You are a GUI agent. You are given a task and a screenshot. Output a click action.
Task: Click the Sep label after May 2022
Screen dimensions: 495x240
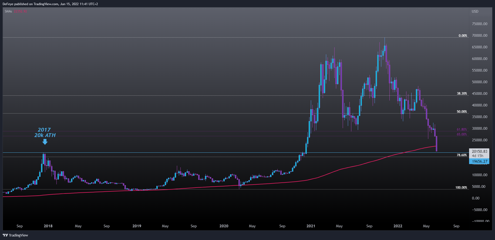[456, 226]
